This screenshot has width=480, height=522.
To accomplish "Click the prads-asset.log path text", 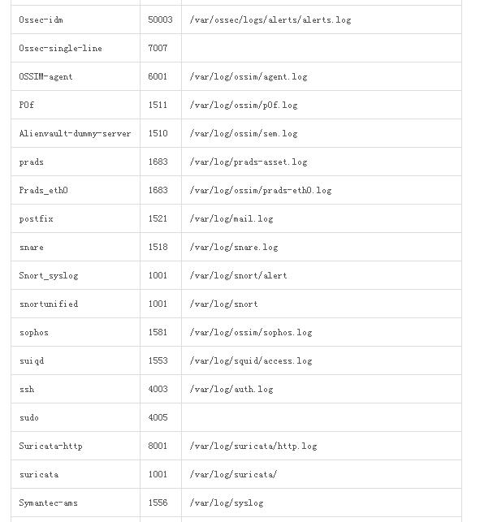I will (x=249, y=162).
